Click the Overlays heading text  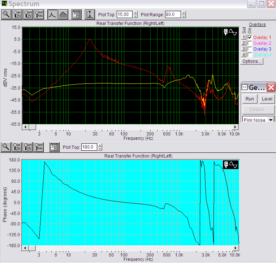(x=257, y=25)
